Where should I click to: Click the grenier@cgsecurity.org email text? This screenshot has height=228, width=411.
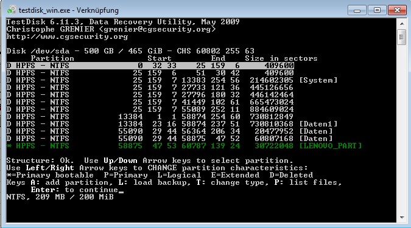pos(157,29)
